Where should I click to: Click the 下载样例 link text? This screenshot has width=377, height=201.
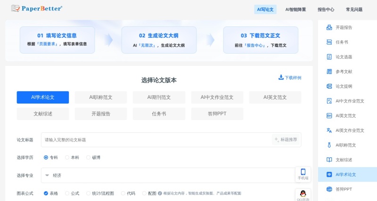293,78
